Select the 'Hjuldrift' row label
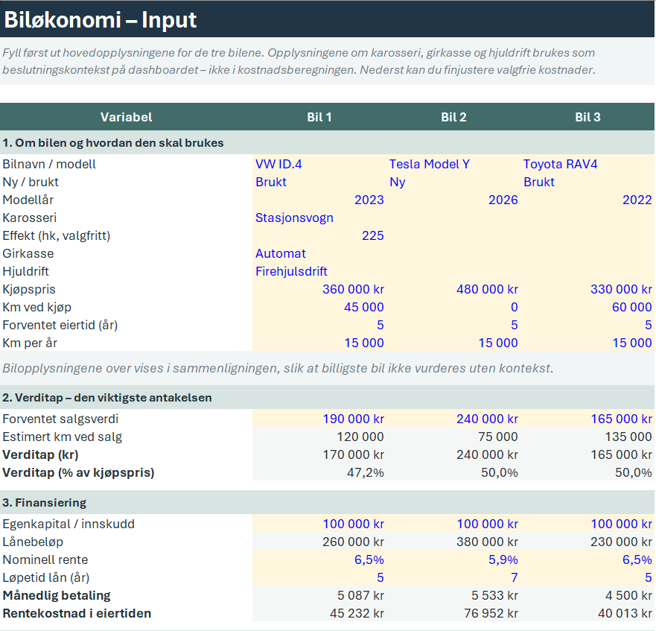 [25, 271]
